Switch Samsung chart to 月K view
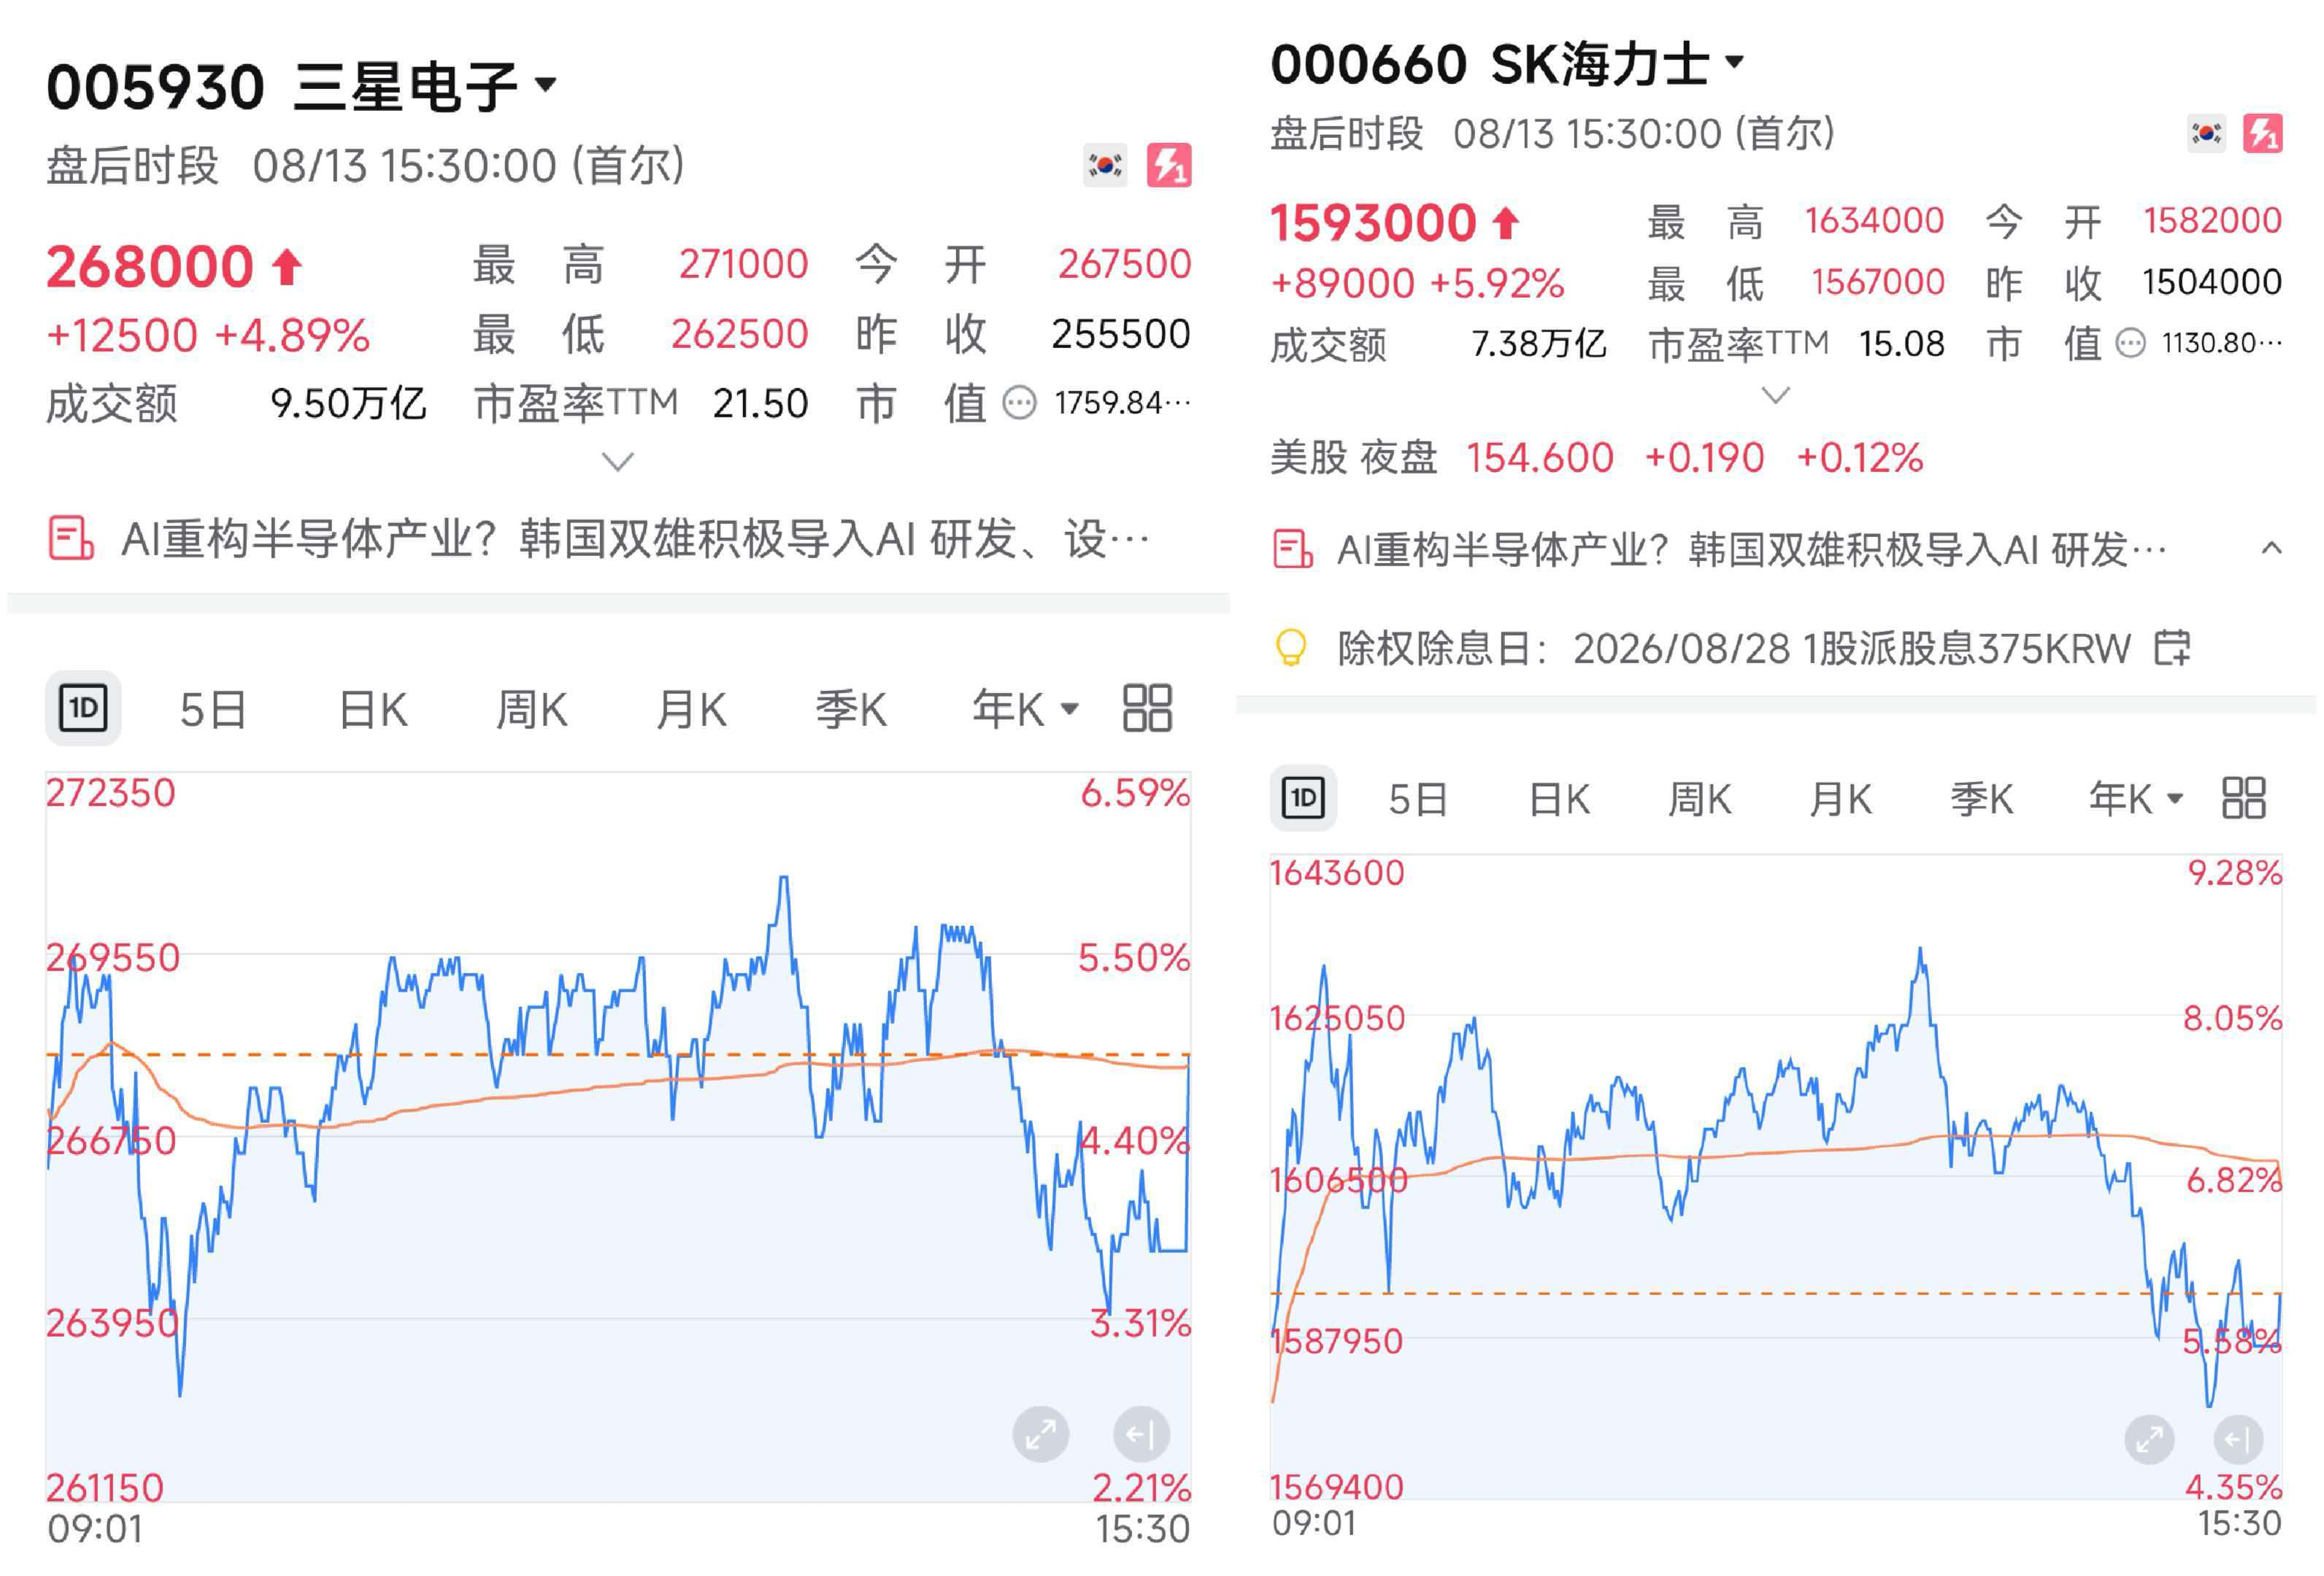 tap(691, 709)
